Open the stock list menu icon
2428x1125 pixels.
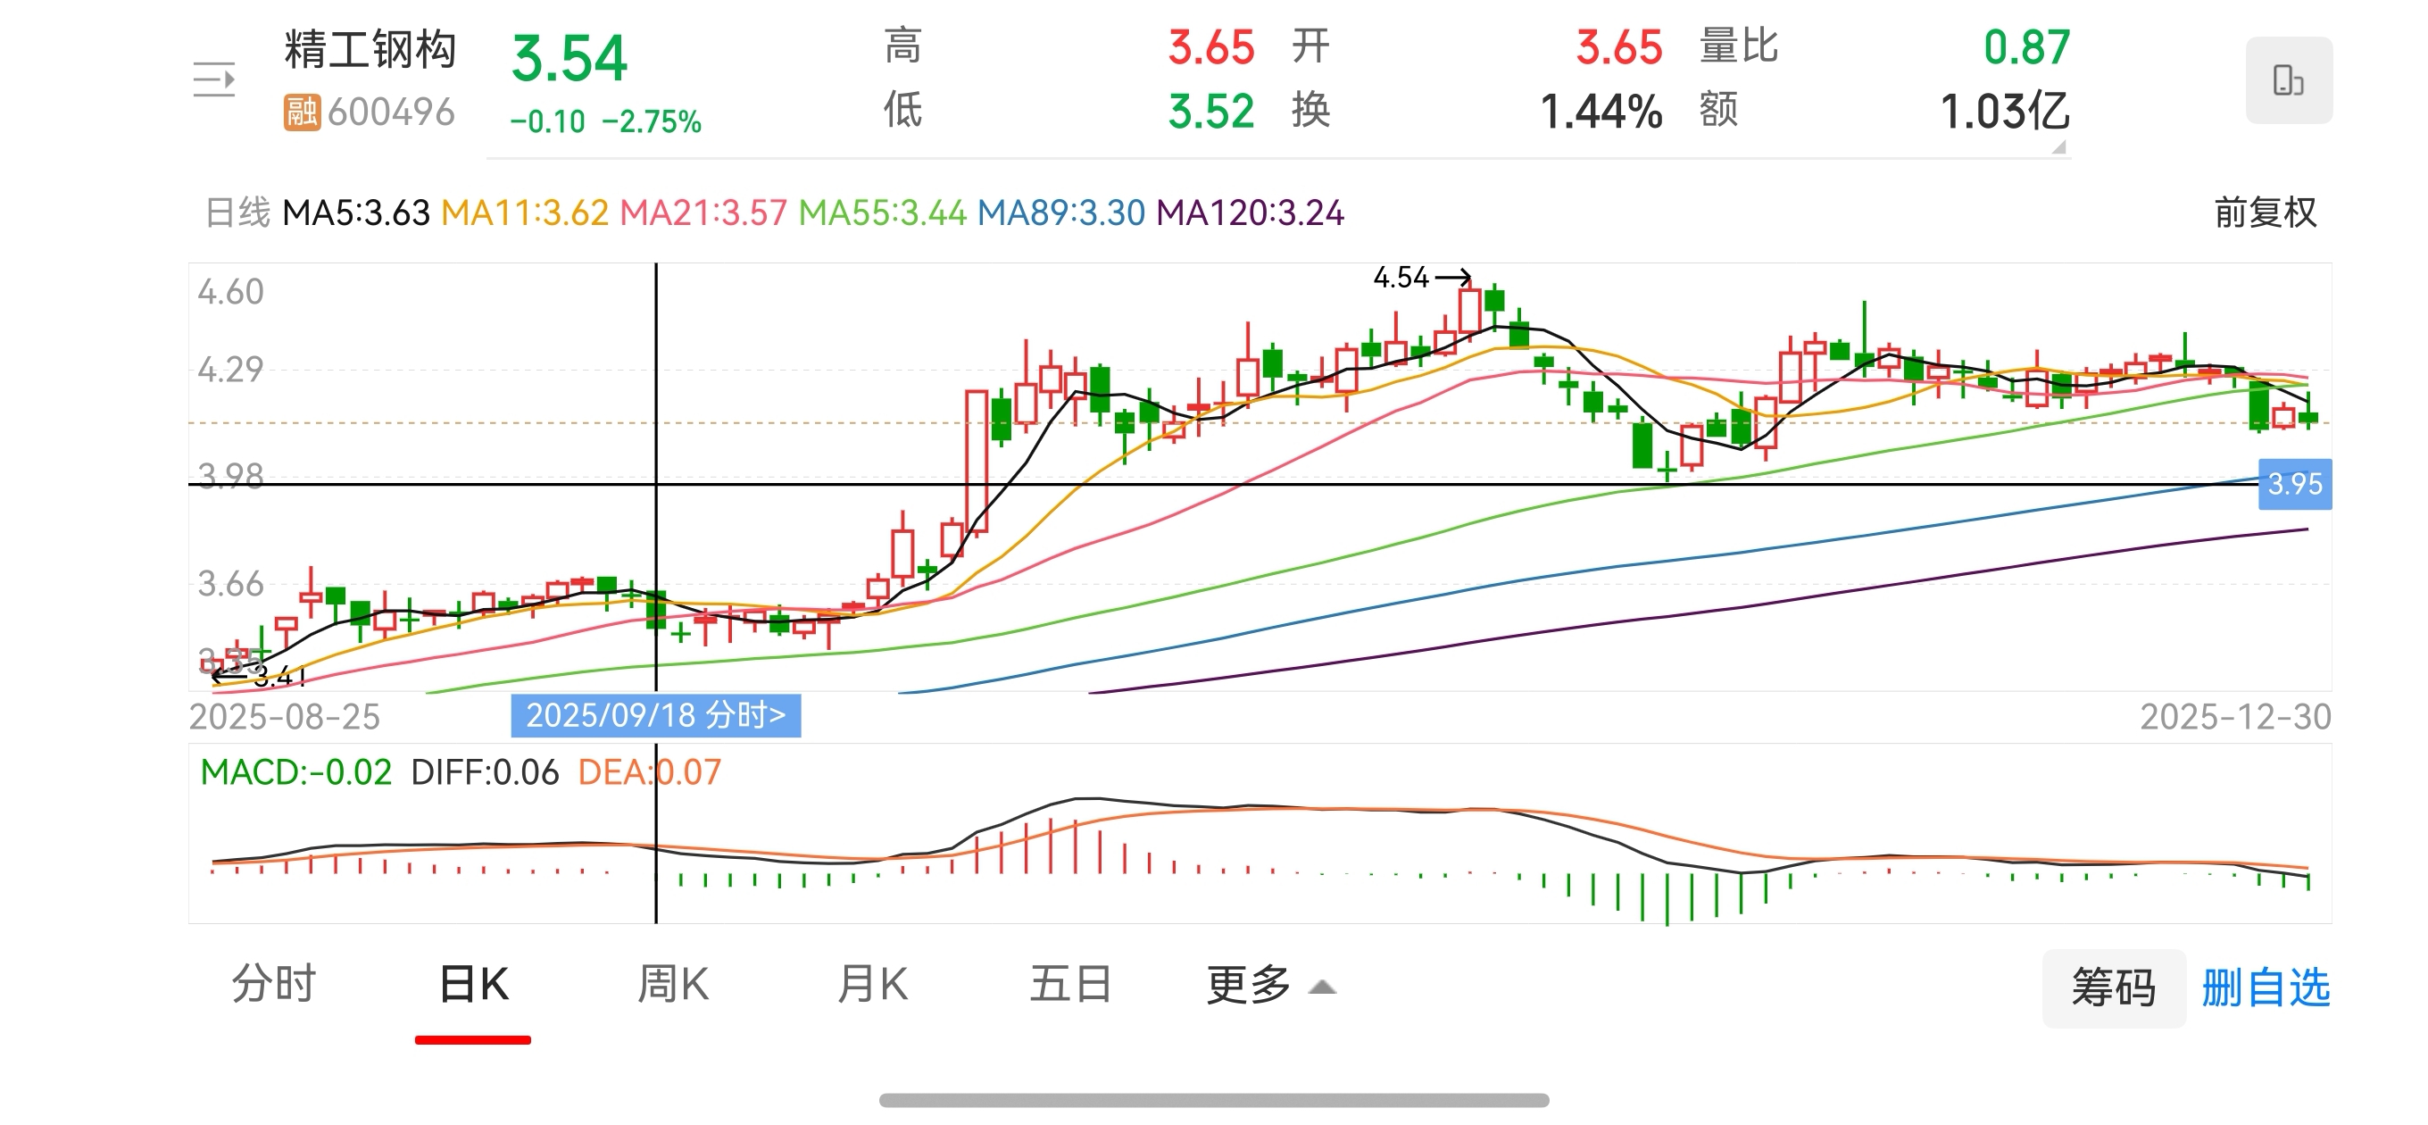214,79
